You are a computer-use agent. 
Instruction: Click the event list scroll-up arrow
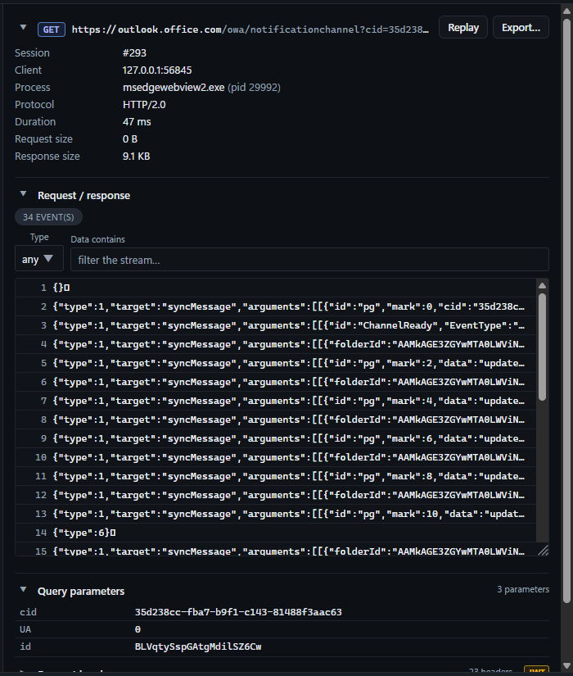543,285
